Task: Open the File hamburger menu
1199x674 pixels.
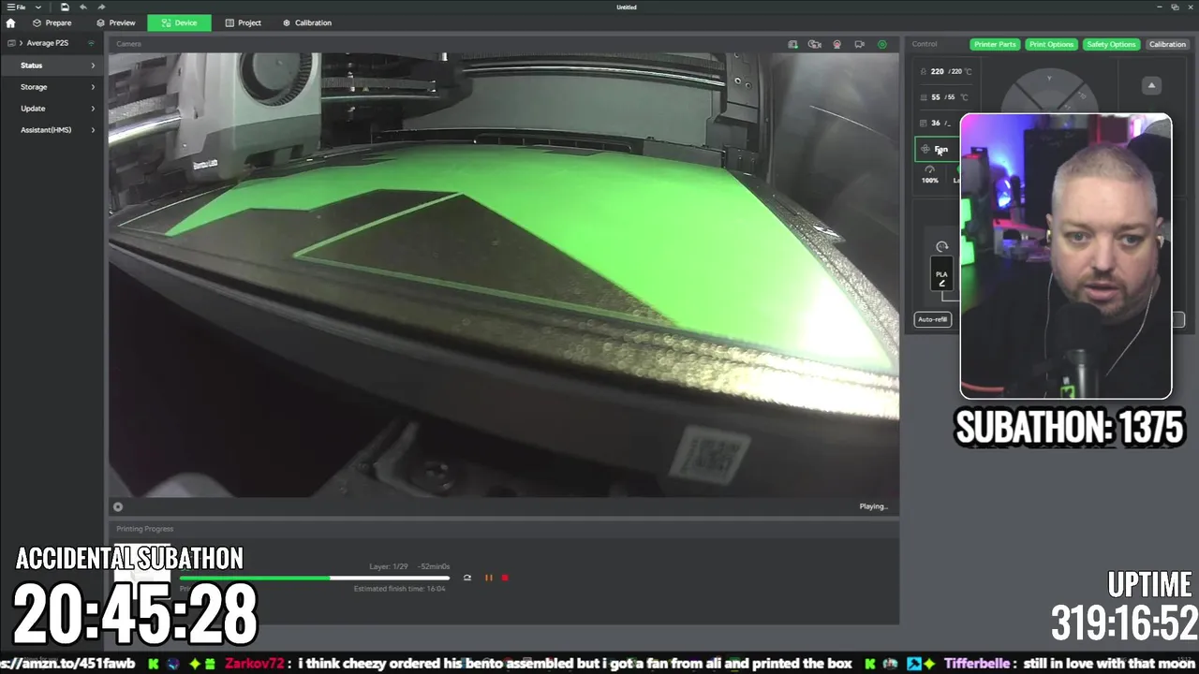Action: [x=16, y=7]
